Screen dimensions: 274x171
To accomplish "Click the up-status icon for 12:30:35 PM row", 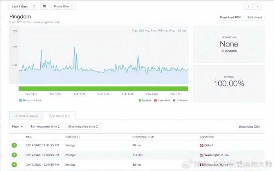I will click(14, 155).
